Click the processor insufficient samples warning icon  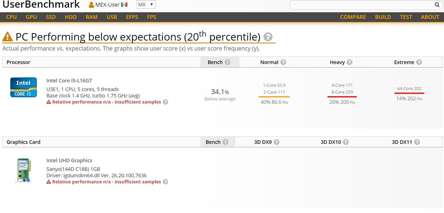coord(48,102)
